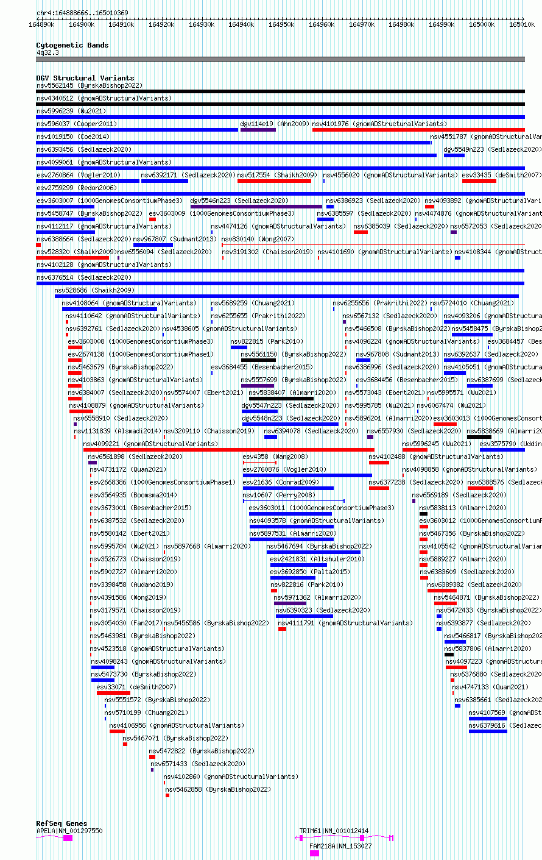
Task: Select nsv4731172 (Quan2021) label
Action: point(128,469)
